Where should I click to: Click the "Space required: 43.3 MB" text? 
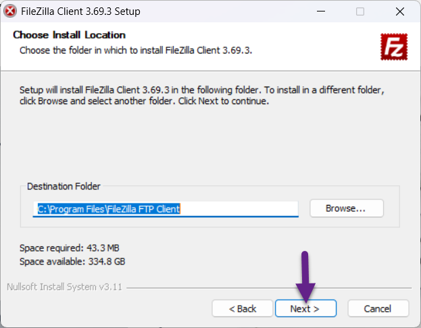coord(70,248)
